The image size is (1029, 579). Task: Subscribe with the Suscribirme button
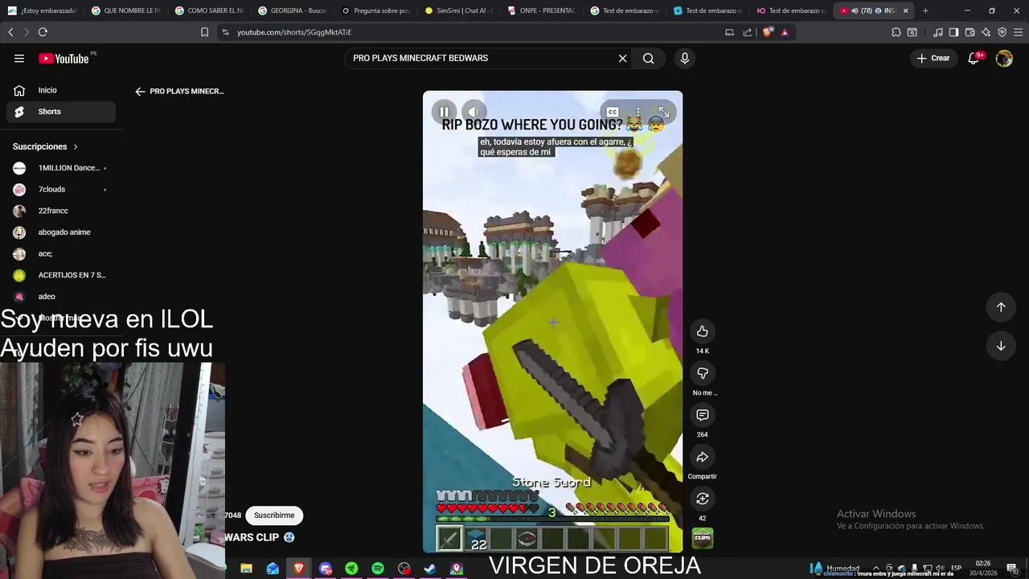[x=274, y=515]
